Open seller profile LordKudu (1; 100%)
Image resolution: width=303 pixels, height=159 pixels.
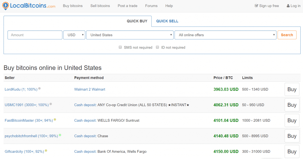(21, 89)
